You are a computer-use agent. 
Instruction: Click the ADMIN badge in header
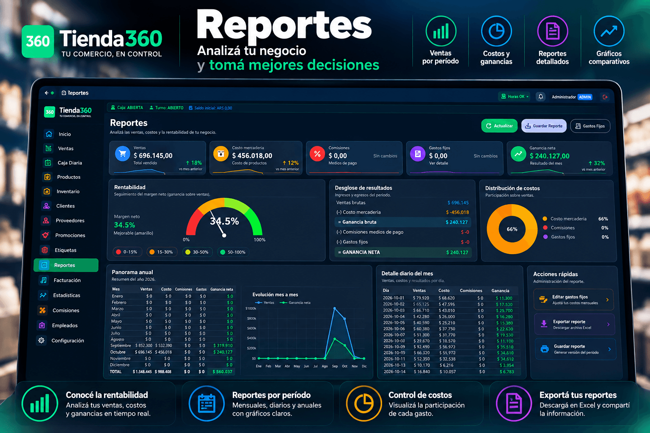click(x=585, y=97)
